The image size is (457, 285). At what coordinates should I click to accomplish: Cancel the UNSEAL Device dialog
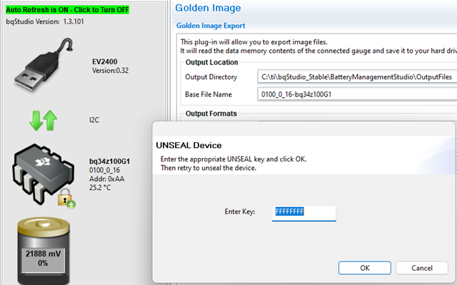(422, 268)
